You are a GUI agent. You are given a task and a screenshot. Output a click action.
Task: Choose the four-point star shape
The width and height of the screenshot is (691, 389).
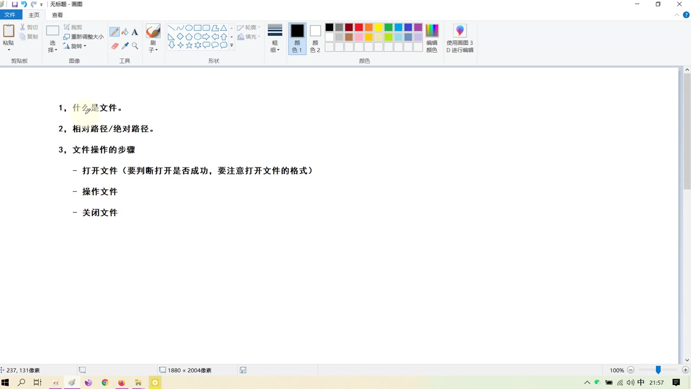(x=180, y=45)
